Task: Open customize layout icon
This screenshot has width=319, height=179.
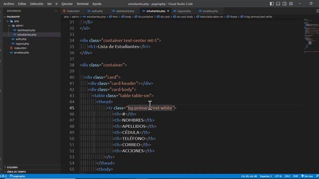Action: (x=291, y=3)
